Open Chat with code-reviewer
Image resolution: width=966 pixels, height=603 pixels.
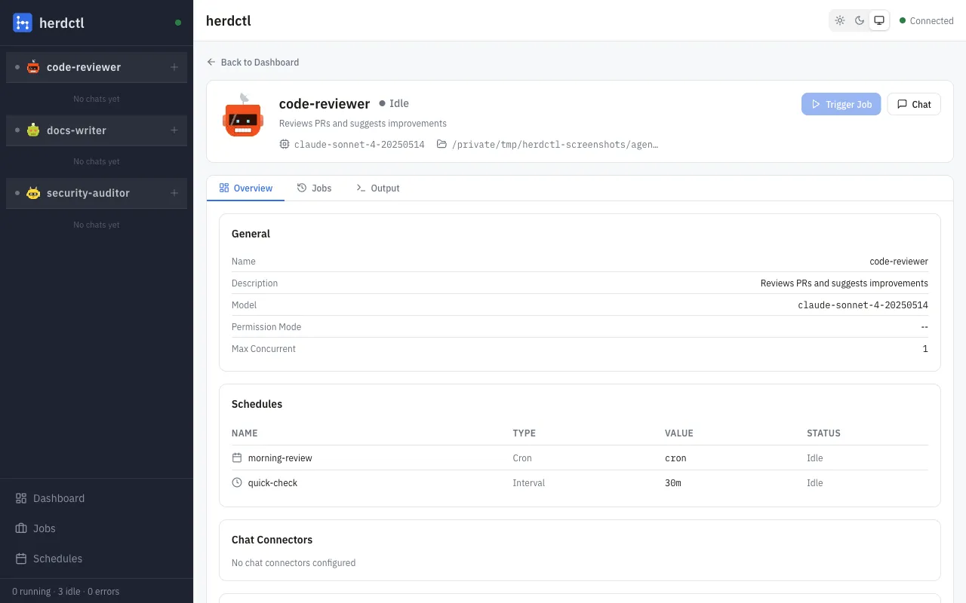(x=913, y=104)
